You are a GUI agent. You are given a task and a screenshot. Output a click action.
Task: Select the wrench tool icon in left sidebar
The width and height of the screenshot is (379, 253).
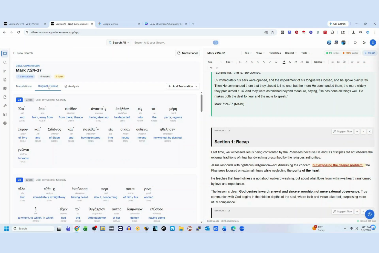(5, 106)
